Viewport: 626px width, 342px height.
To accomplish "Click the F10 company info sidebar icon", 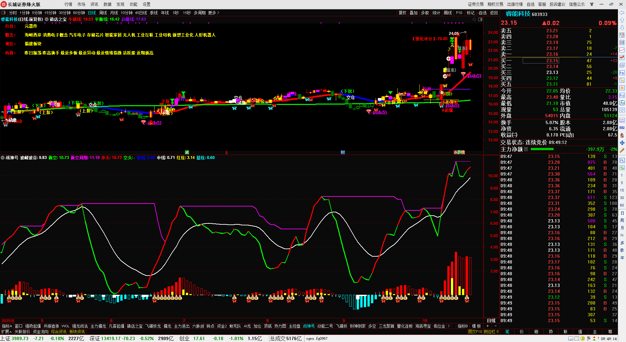I will click(x=622, y=73).
